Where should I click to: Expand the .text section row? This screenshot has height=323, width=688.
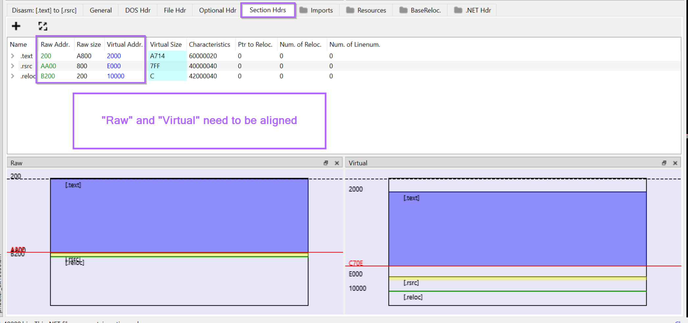coord(12,56)
